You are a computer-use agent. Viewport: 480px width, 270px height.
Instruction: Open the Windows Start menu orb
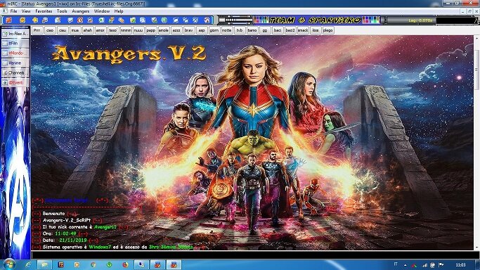click(x=9, y=264)
